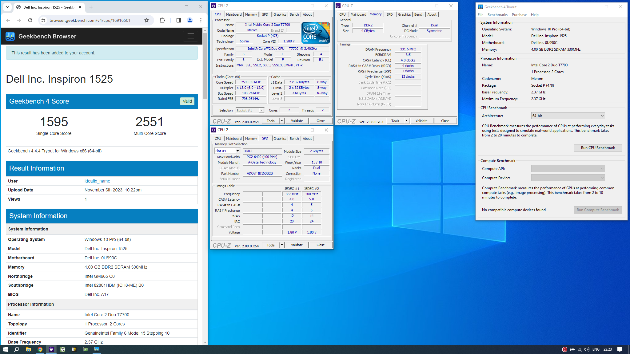Open the Windows Start menu
The width and height of the screenshot is (630, 354).
click(5, 349)
